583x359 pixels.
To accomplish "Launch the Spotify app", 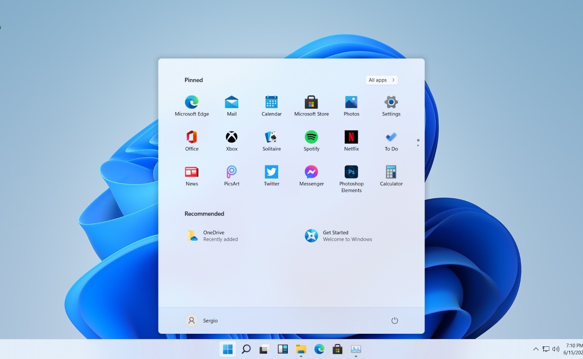I will click(x=311, y=141).
